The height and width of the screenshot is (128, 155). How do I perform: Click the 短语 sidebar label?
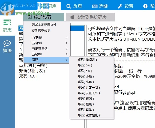click(x=7, y=50)
